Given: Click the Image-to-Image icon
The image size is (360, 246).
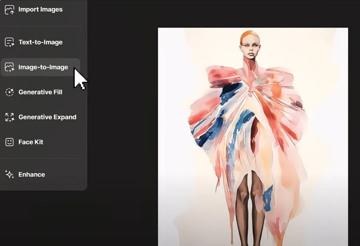Looking at the screenshot, I should 9,67.
